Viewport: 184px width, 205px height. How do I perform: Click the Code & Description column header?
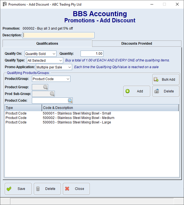tap(110, 108)
